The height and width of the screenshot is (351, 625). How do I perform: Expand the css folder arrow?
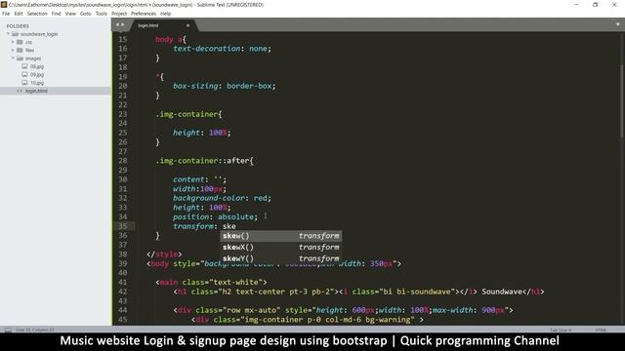tap(13, 42)
